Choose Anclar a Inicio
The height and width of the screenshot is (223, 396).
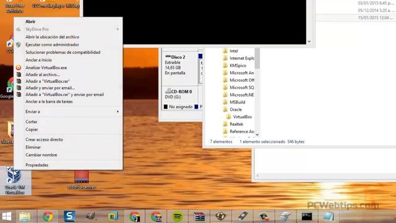tap(68, 60)
